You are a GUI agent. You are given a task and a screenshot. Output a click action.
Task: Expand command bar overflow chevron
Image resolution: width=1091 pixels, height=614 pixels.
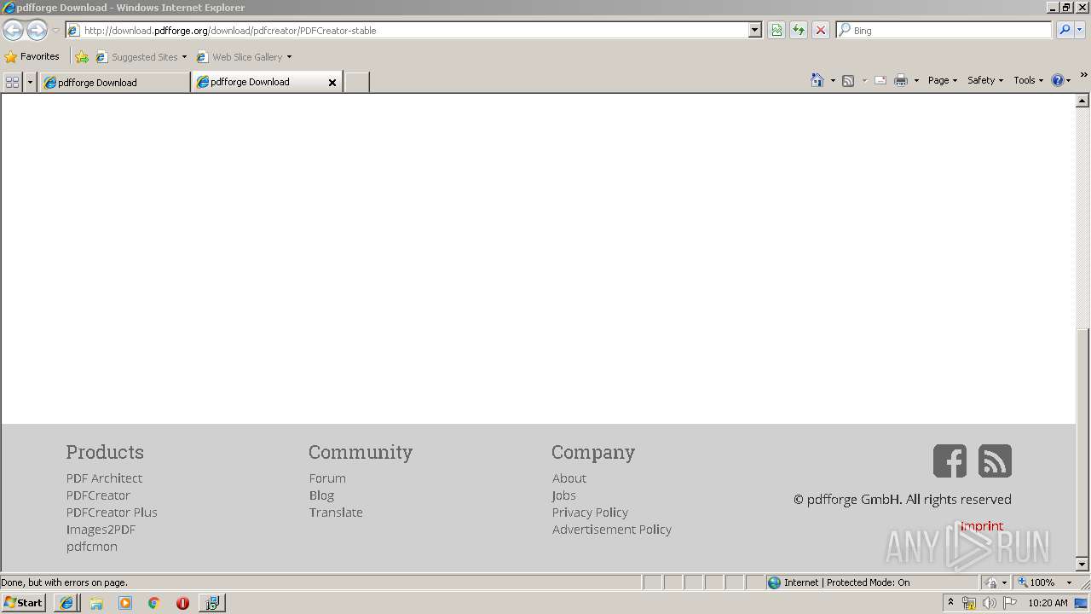pyautogui.click(x=1083, y=76)
